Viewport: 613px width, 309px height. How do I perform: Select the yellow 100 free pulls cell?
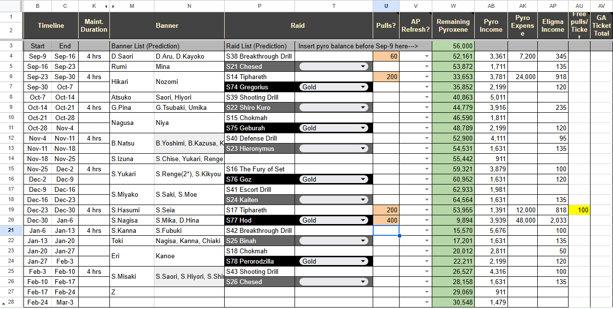tap(579, 210)
